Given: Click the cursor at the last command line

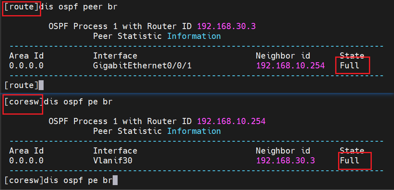Looking at the screenshot, I should pyautogui.click(x=115, y=180).
